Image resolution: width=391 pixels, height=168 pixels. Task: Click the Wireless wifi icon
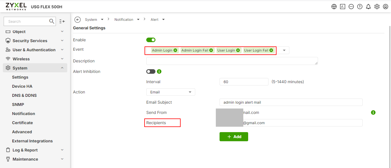point(8,59)
